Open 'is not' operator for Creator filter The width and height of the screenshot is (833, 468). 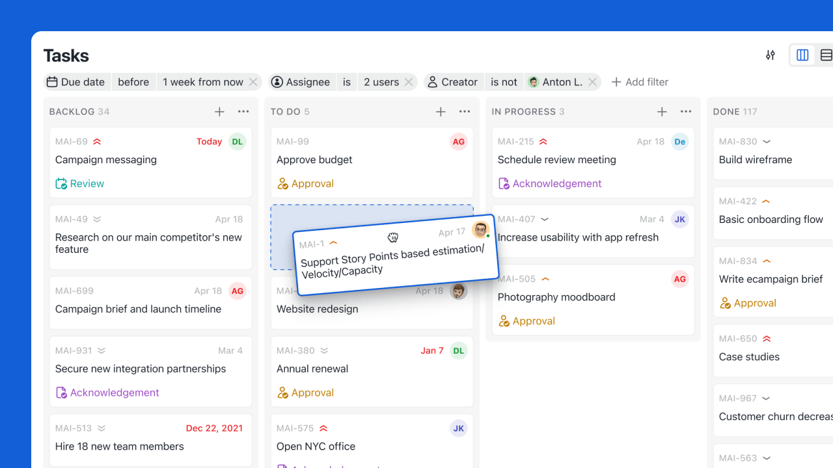504,82
